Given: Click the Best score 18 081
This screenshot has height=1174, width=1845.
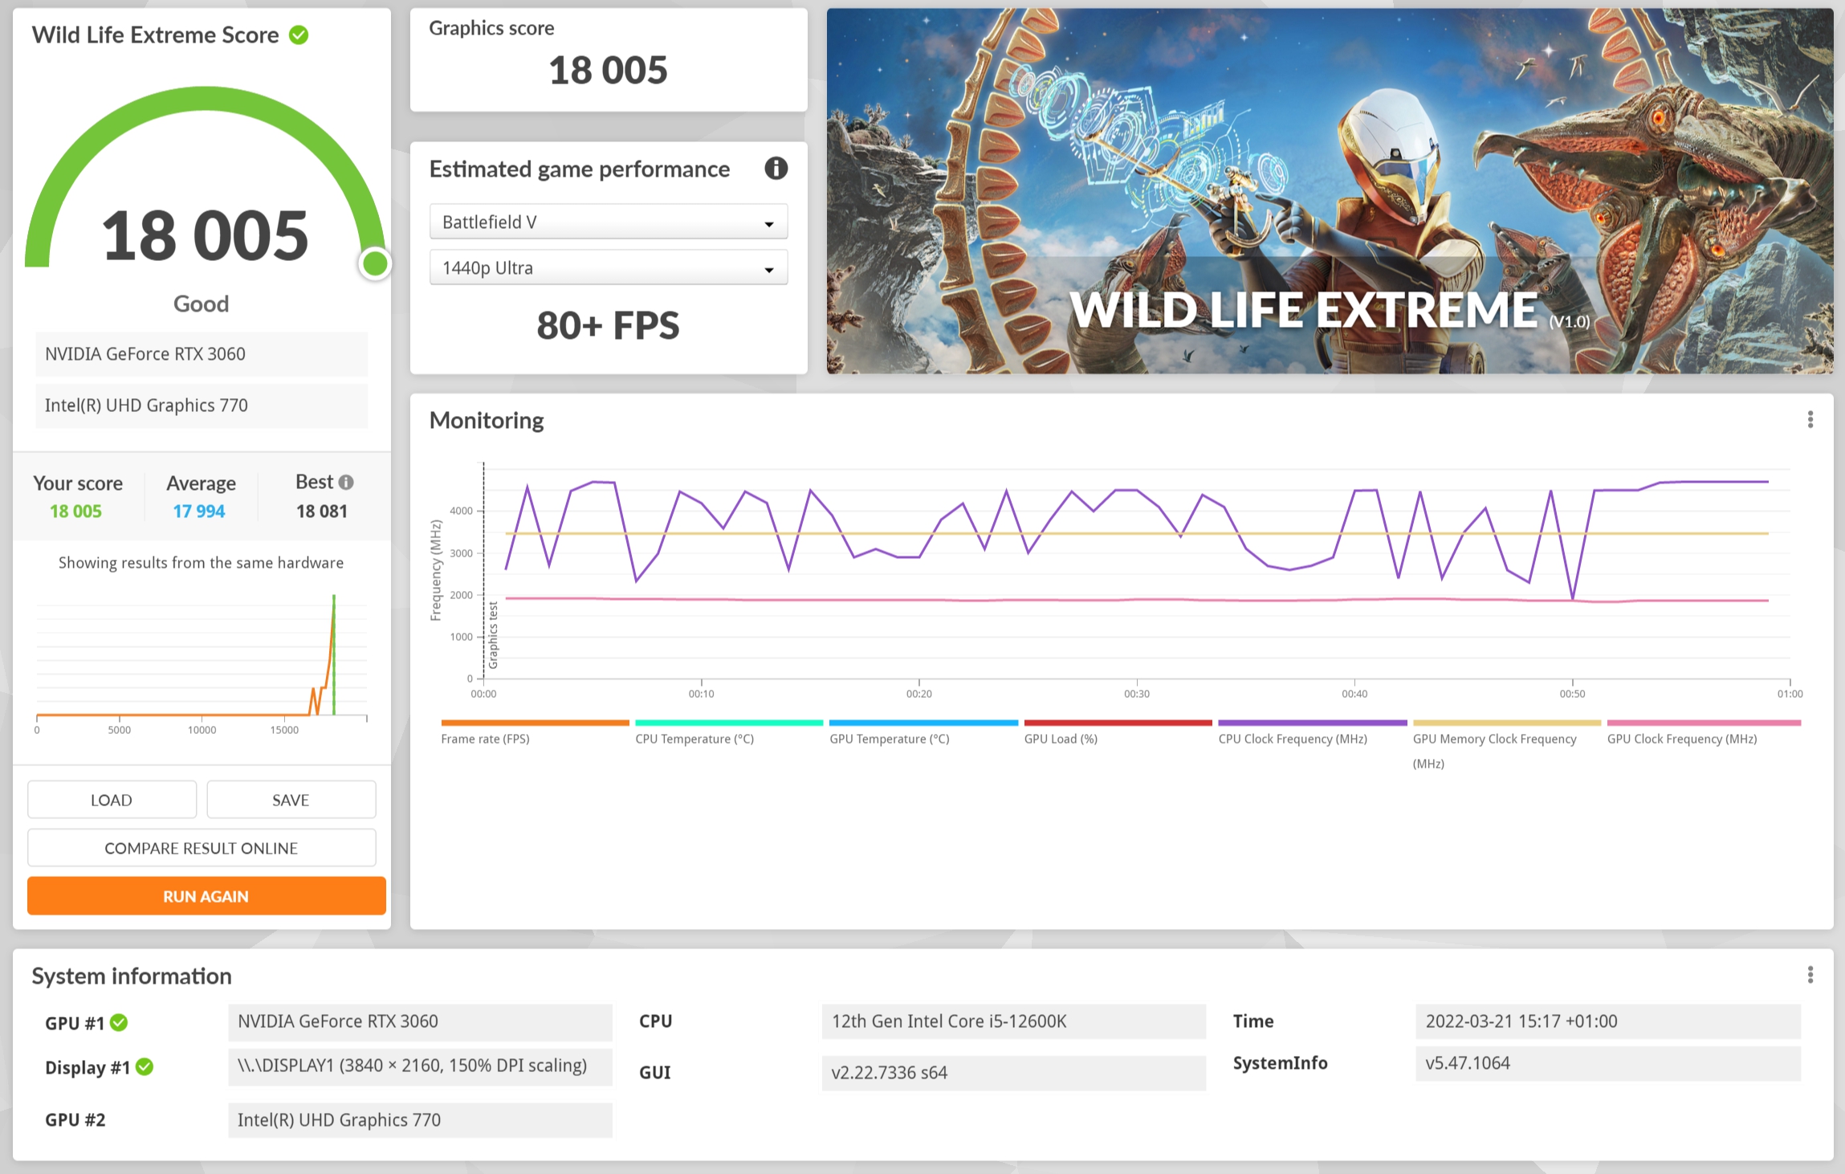Looking at the screenshot, I should pos(321,512).
